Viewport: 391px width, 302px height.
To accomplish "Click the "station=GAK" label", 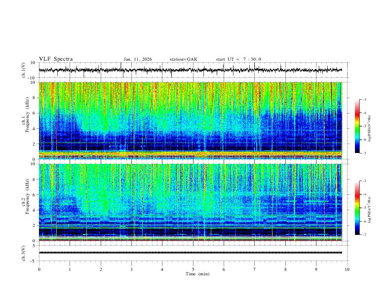I will (183, 59).
